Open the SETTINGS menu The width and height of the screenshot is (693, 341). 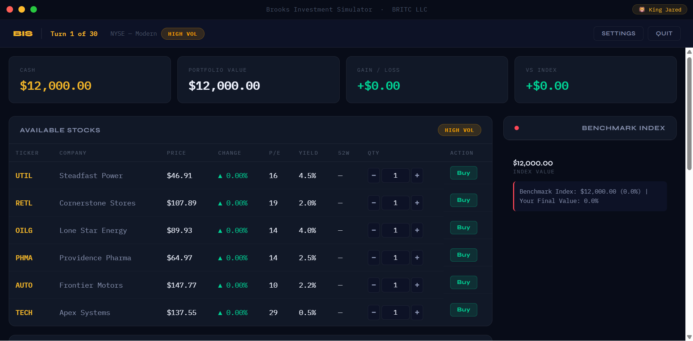point(618,34)
